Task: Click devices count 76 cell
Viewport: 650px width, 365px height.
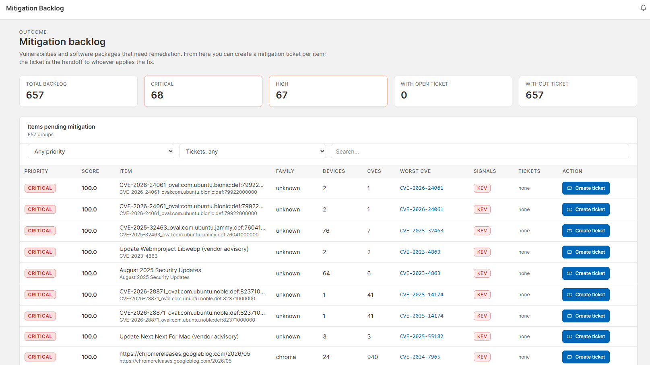Action: coord(326,231)
